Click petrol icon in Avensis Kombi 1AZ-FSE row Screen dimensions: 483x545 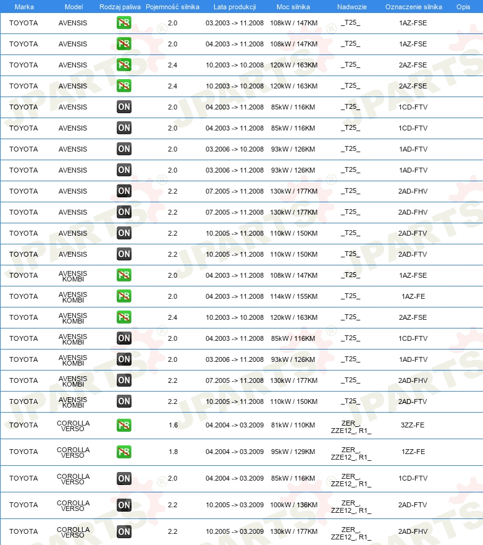coord(124,275)
